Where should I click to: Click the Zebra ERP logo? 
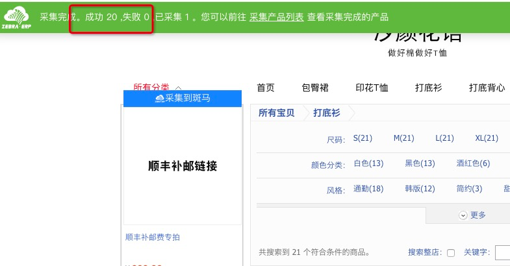18,18
